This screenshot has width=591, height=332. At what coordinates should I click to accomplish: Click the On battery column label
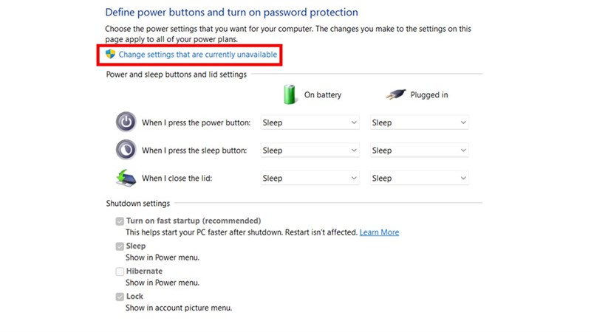click(323, 95)
